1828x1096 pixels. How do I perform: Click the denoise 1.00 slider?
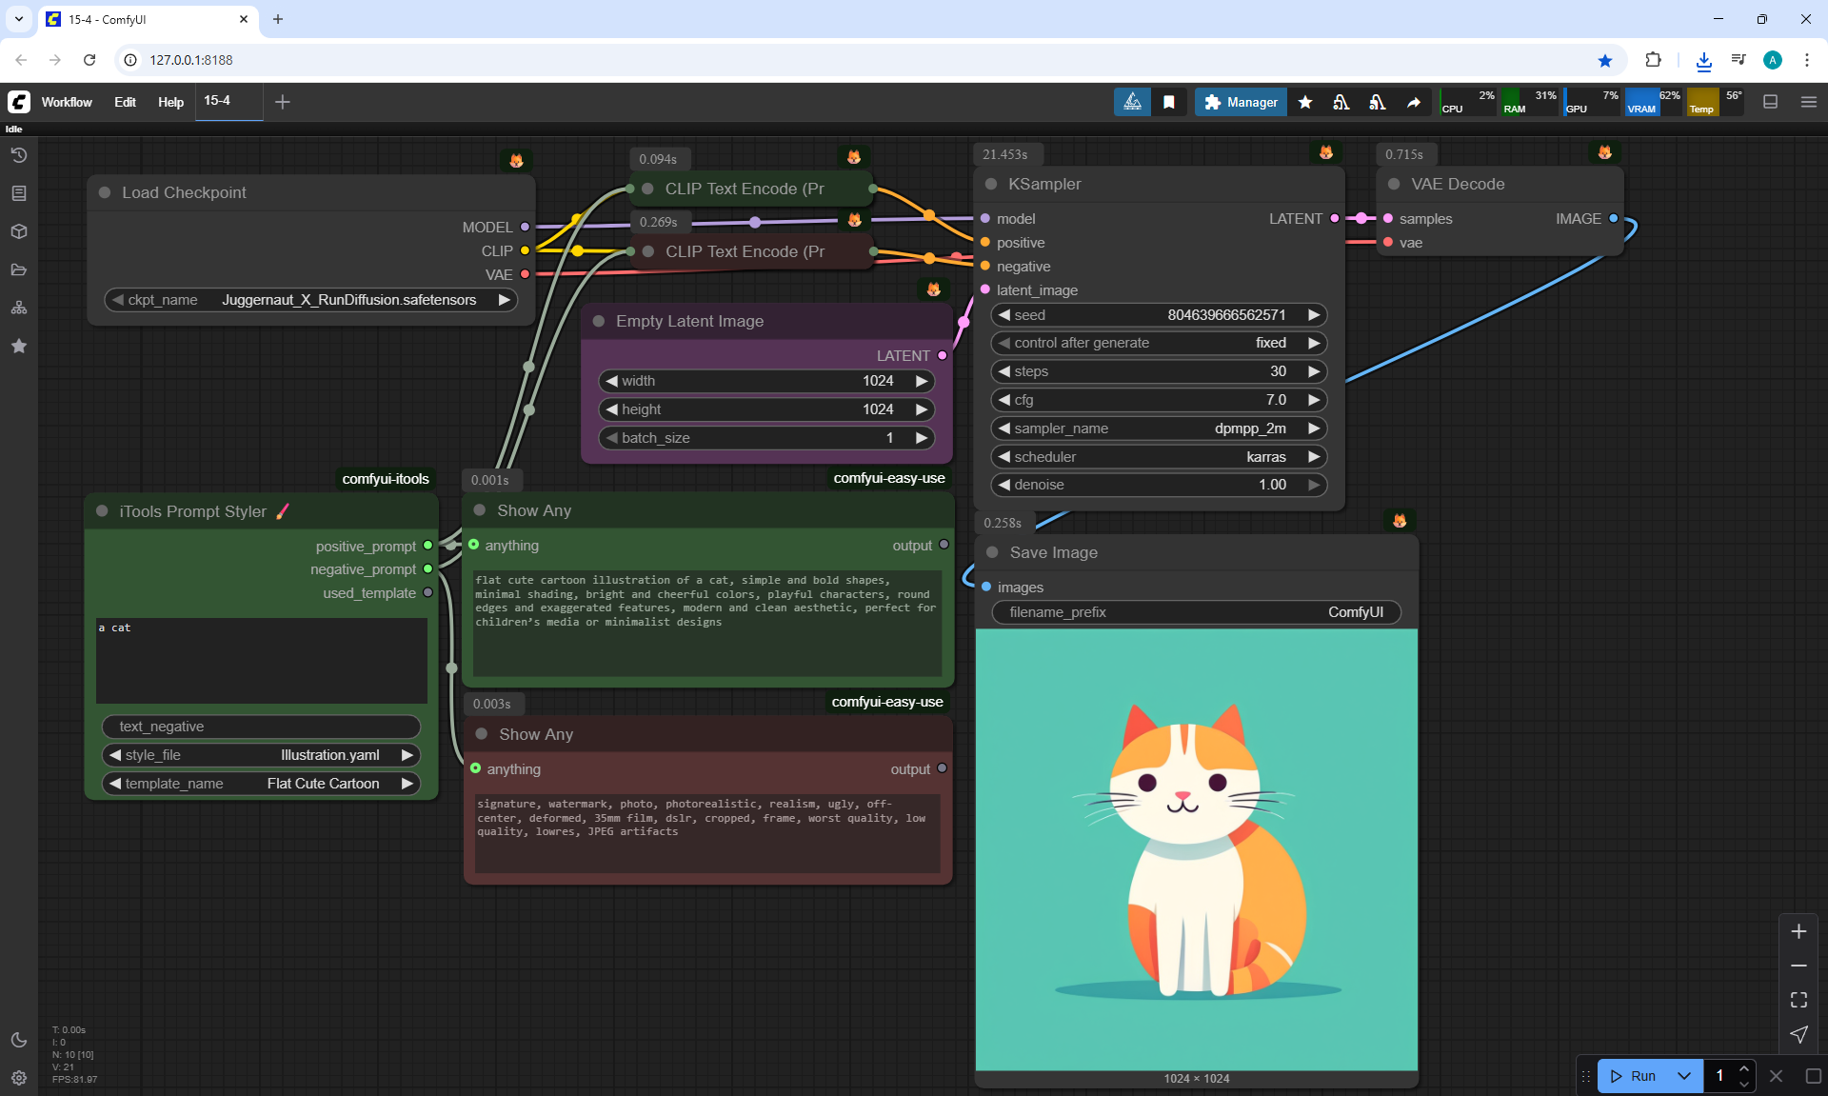tap(1158, 485)
